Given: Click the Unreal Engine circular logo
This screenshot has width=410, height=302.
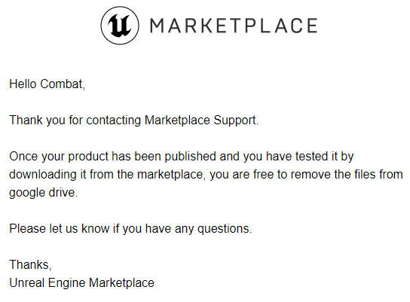Looking at the screenshot, I should click(120, 26).
